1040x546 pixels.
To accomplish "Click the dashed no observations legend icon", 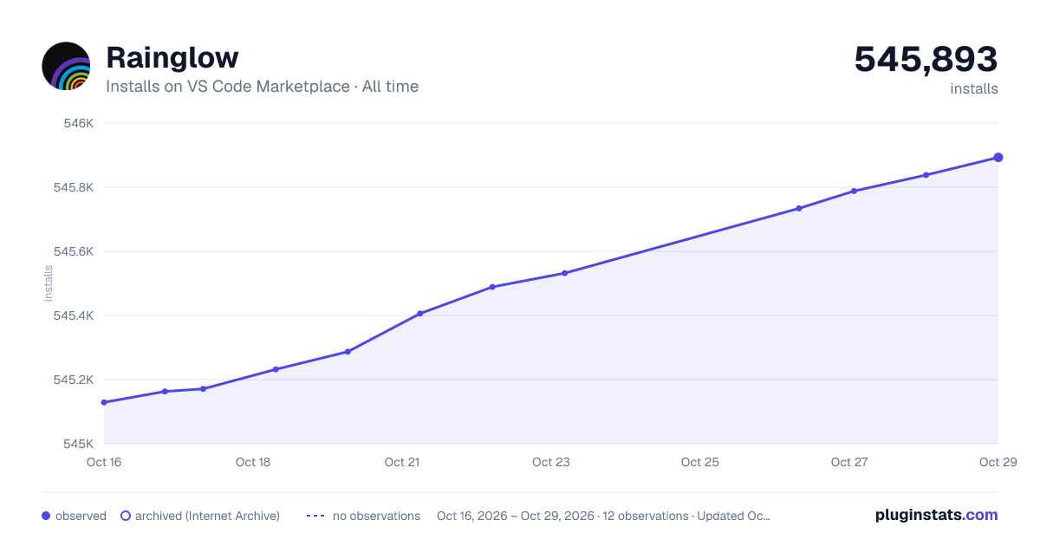I will click(x=315, y=516).
